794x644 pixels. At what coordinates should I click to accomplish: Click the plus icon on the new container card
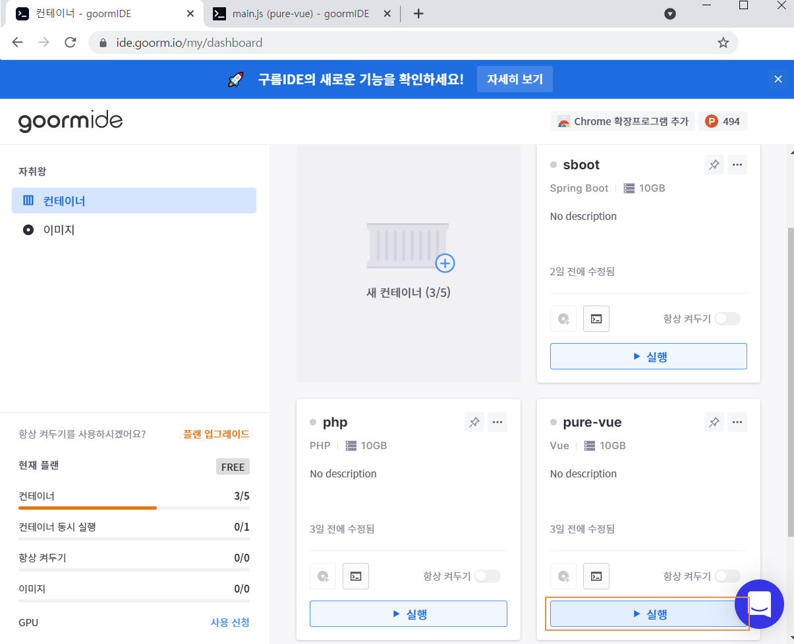tap(445, 263)
